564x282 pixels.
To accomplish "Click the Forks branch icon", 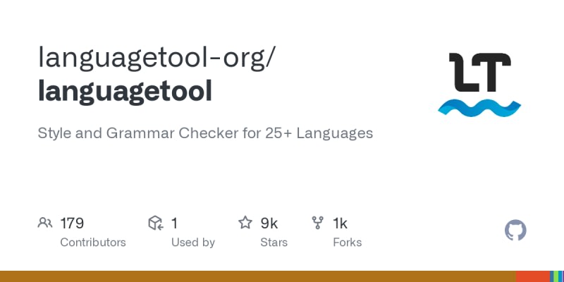I will pyautogui.click(x=318, y=223).
